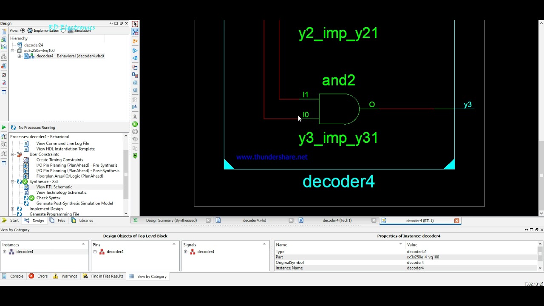Close the decoder4 (RTL1) tab
544x306 pixels.
457,221
